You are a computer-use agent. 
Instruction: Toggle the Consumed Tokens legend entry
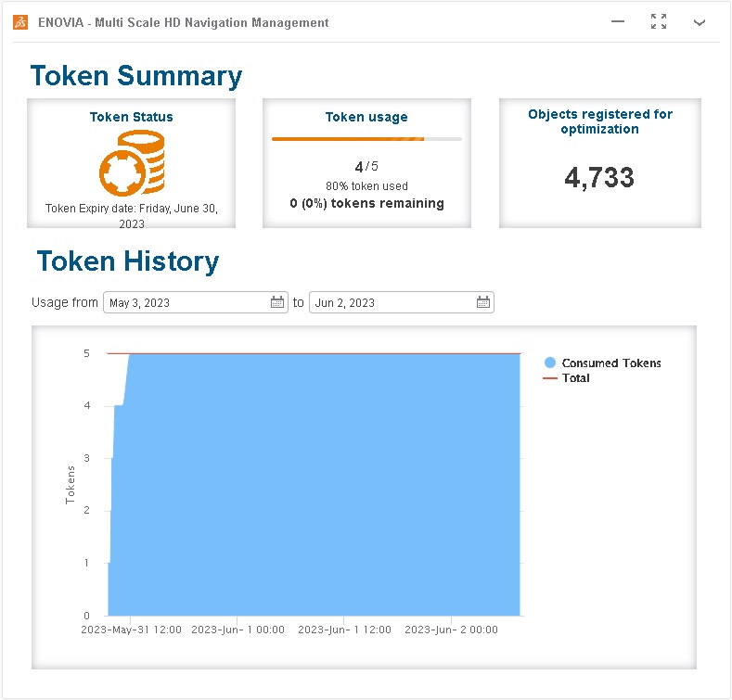click(602, 363)
